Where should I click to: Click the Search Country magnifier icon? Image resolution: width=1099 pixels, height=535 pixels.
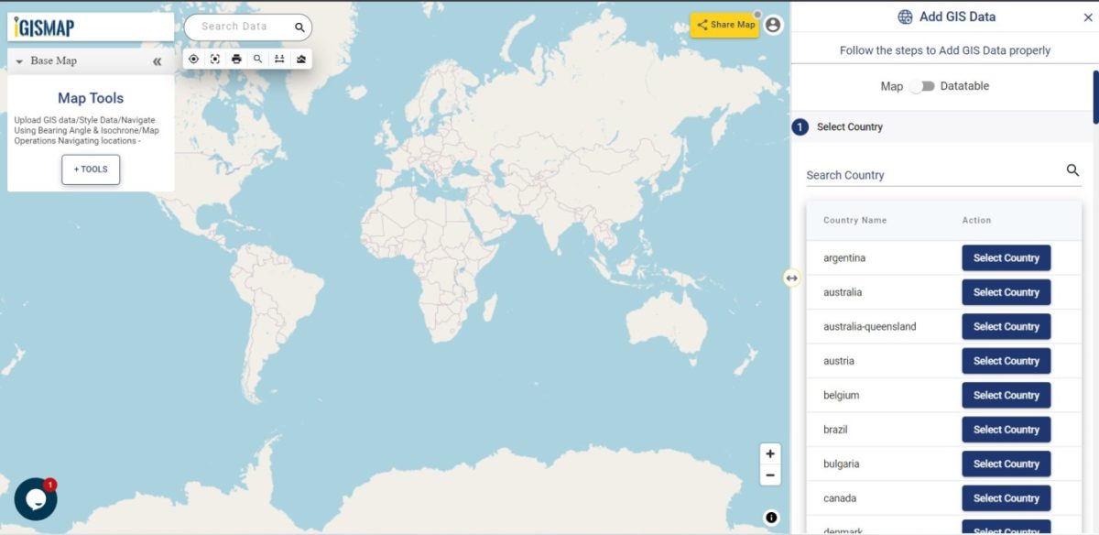tap(1072, 169)
